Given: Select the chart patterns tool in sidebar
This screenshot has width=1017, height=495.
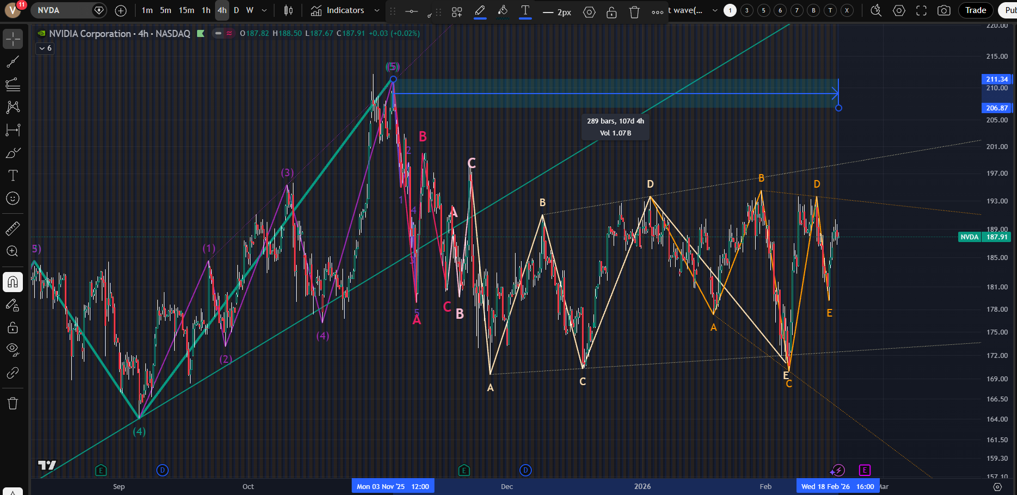Looking at the screenshot, I should [13, 107].
